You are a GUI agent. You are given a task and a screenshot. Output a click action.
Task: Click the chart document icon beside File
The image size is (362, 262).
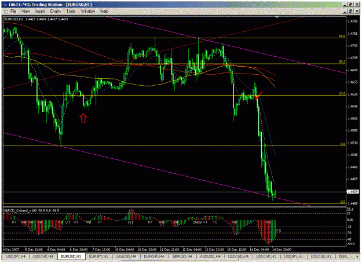pyautogui.click(x=6, y=11)
